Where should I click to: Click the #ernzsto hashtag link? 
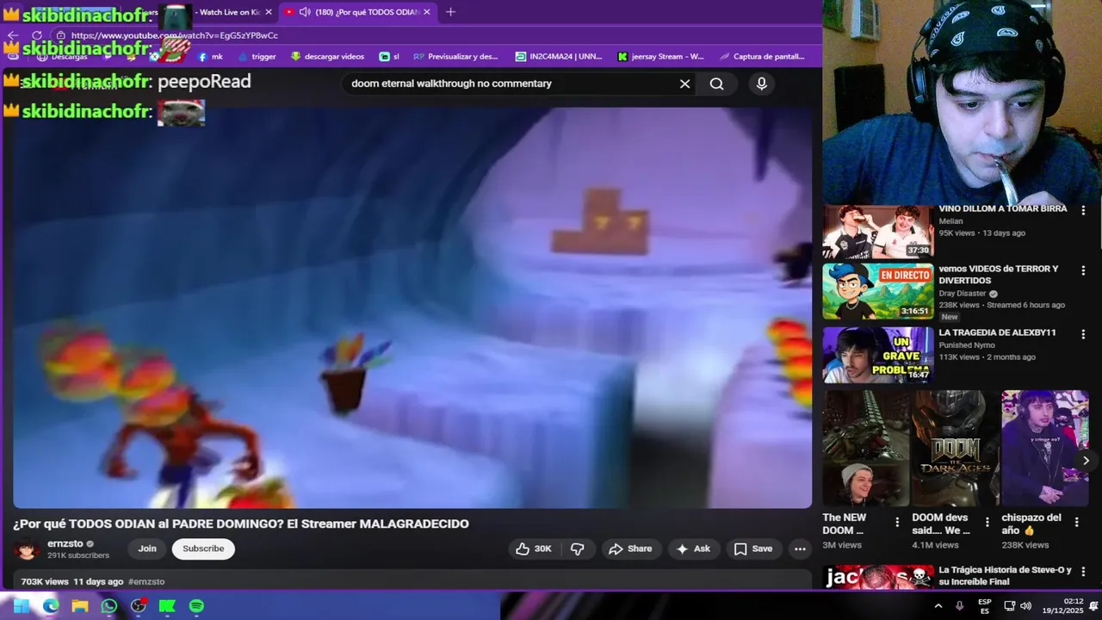pos(146,582)
